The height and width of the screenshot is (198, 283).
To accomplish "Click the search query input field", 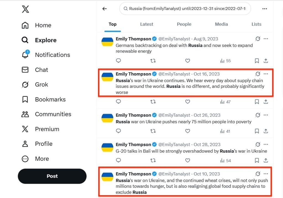I will [x=185, y=9].
